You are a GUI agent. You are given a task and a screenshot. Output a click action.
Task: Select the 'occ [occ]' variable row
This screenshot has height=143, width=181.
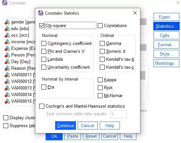coord(19,35)
